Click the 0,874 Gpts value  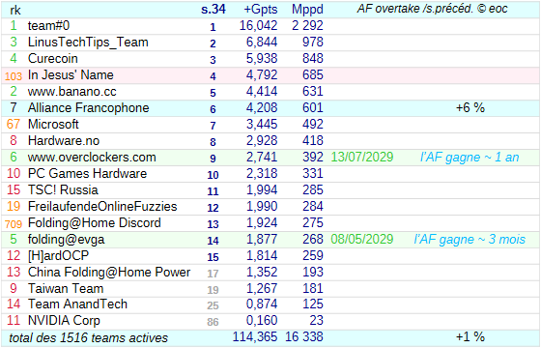(x=262, y=304)
